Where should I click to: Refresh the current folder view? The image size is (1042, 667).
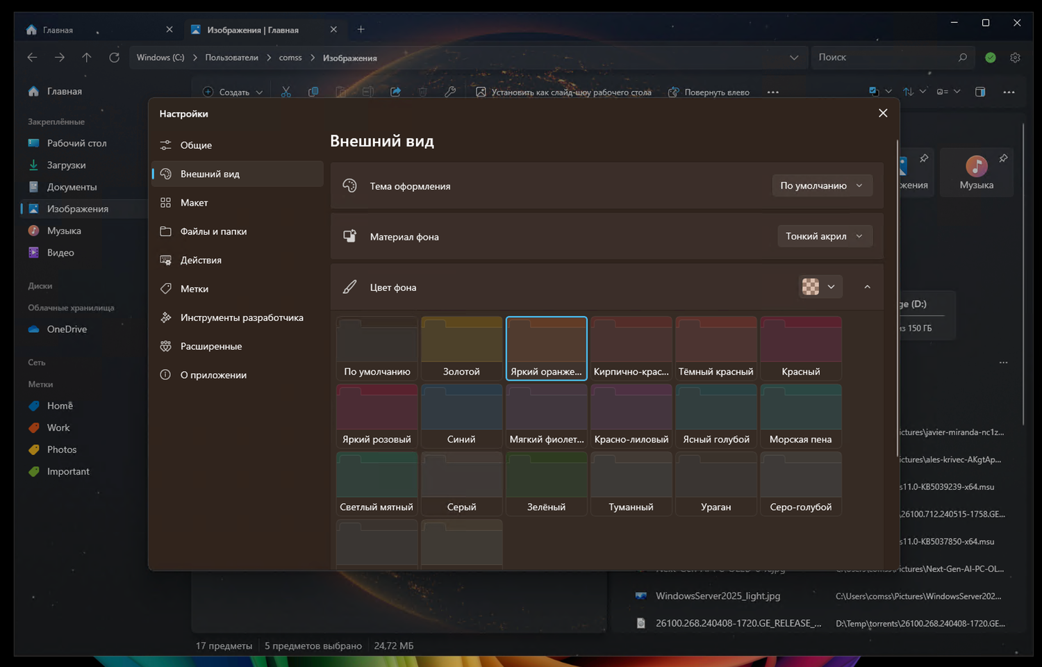[115, 58]
